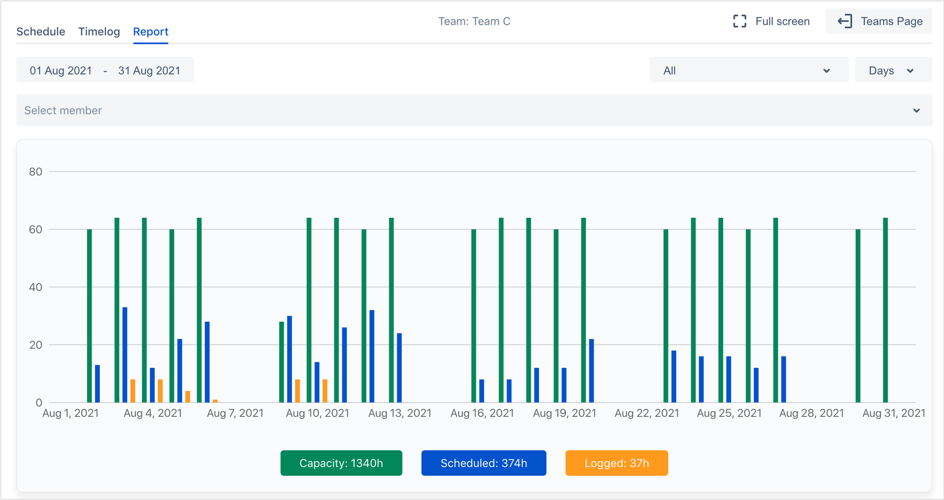The height and width of the screenshot is (500, 944).
Task: Click the Teams Page back arrow icon
Action: pyautogui.click(x=845, y=21)
